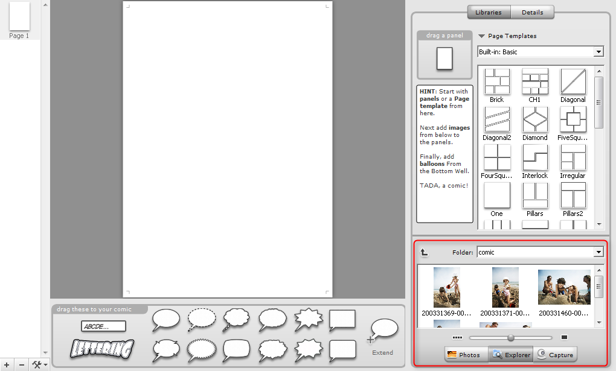This screenshot has width=616, height=371.
Task: Open the Capture source tab
Action: click(555, 355)
